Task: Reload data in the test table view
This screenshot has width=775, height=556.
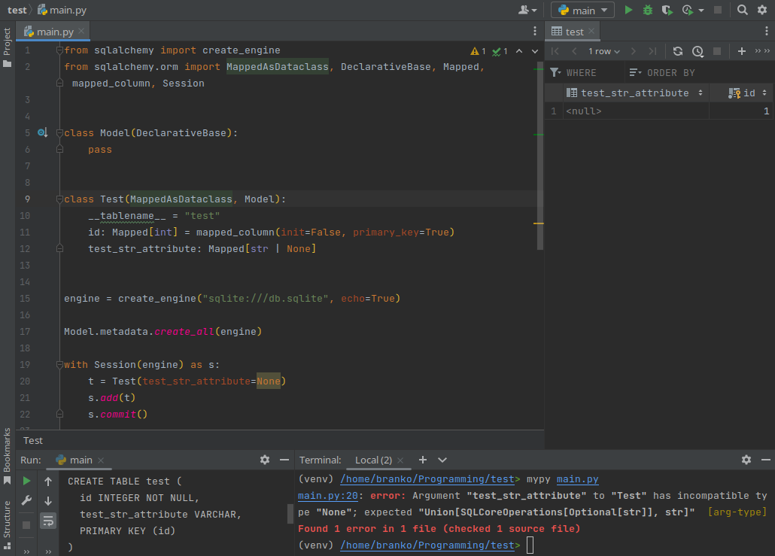Action: (678, 51)
